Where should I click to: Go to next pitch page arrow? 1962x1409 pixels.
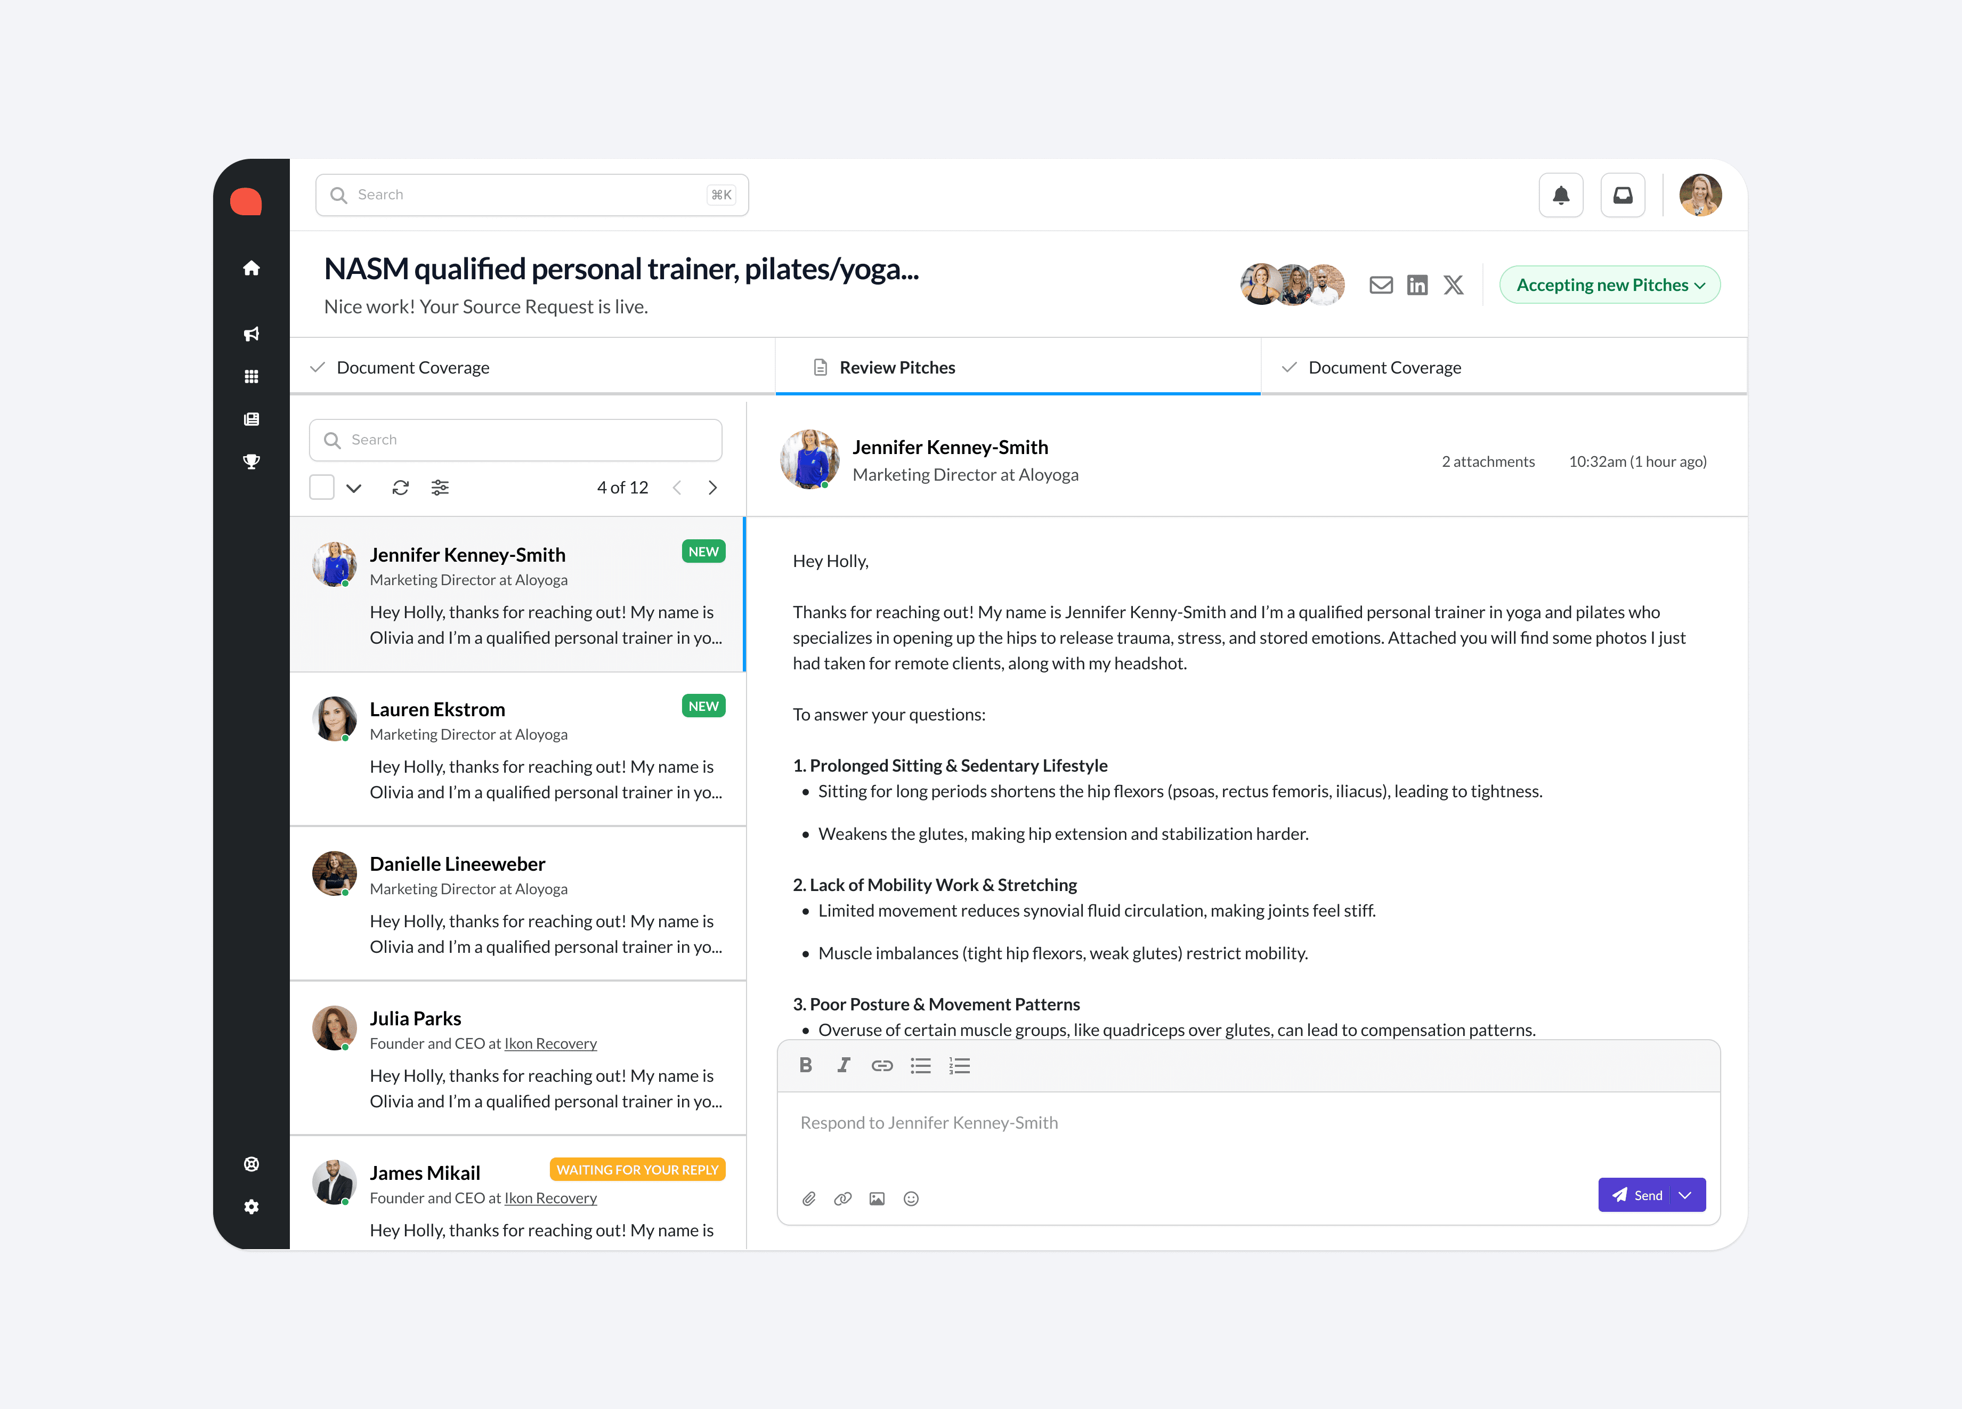pos(713,488)
